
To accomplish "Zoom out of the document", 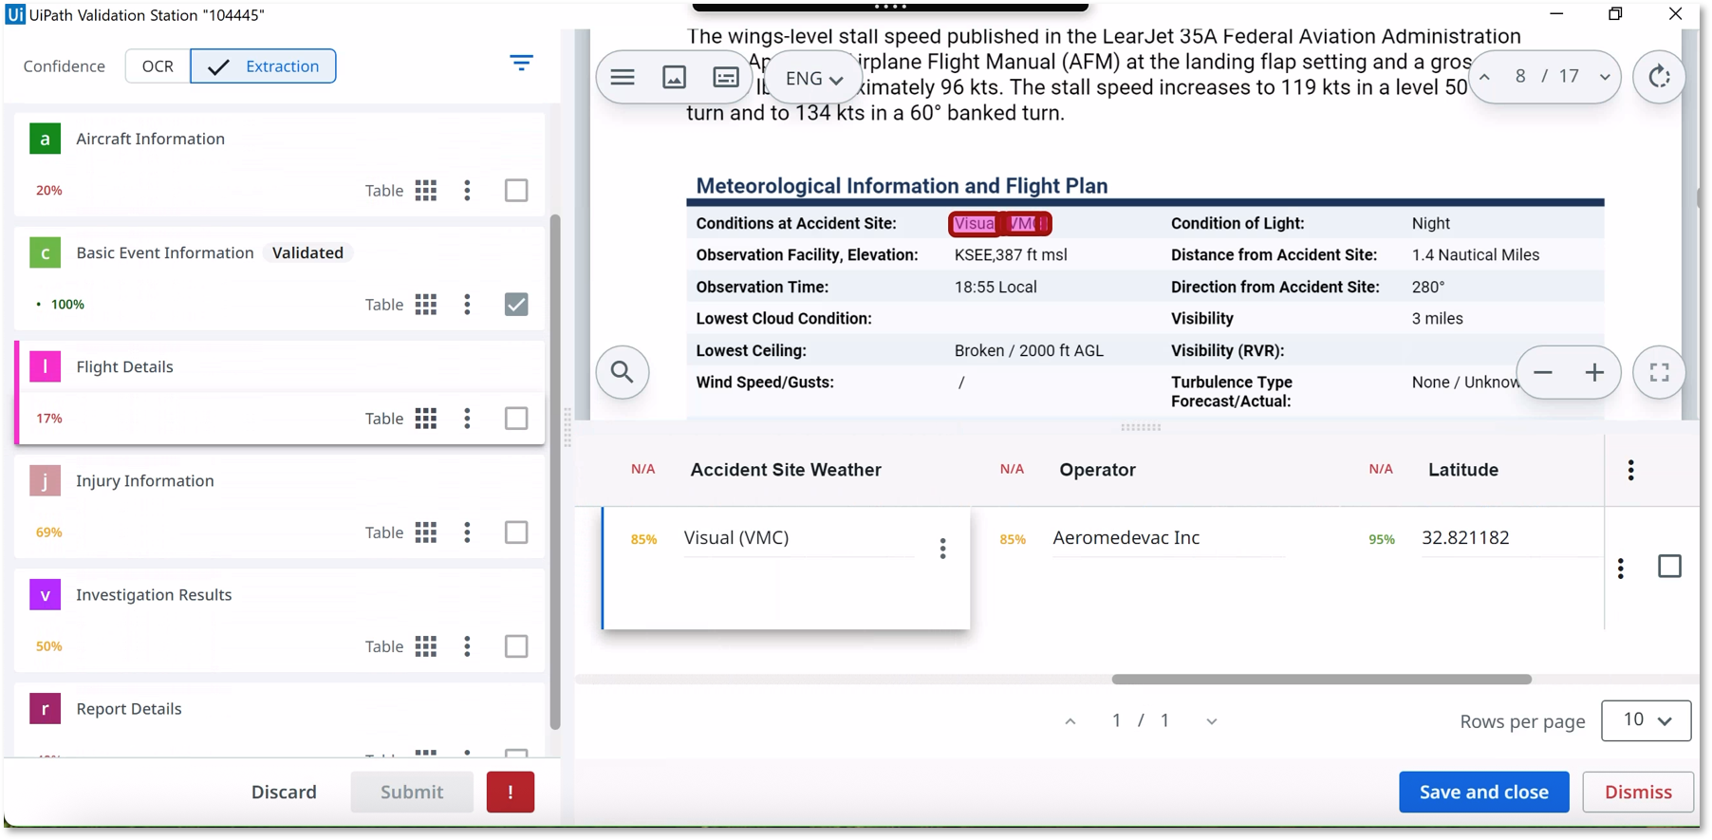I will (x=1543, y=372).
